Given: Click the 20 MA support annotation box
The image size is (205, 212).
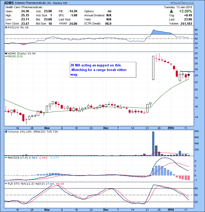Looking at the screenshot, I should tap(103, 70).
